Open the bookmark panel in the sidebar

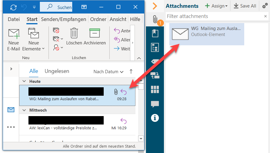click(x=155, y=33)
